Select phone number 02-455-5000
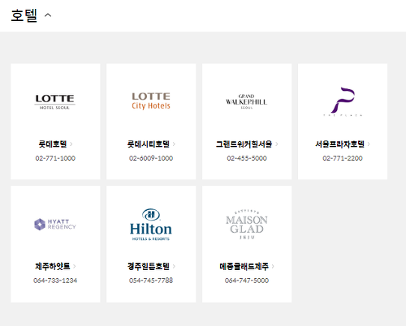This screenshot has height=326, width=406. (x=247, y=158)
